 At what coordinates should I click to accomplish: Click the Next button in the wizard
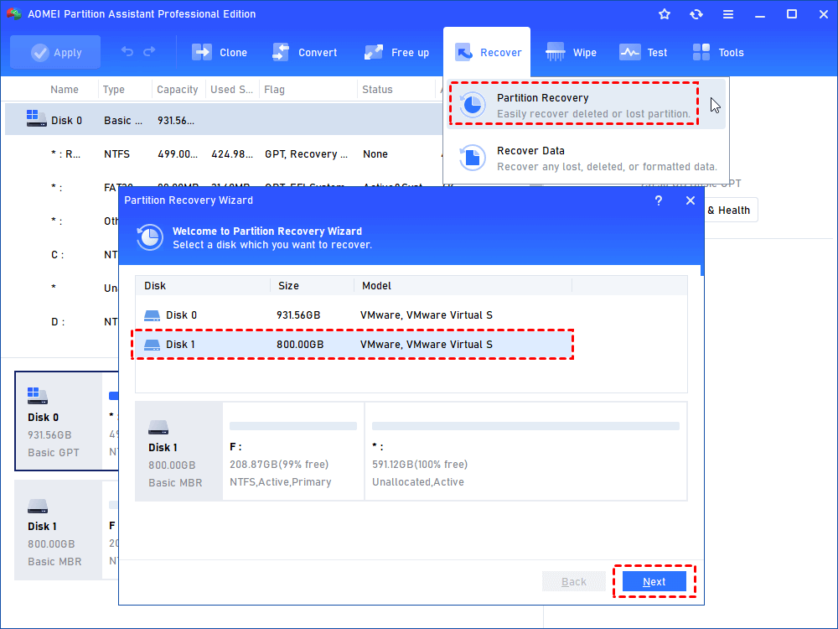pos(654,581)
